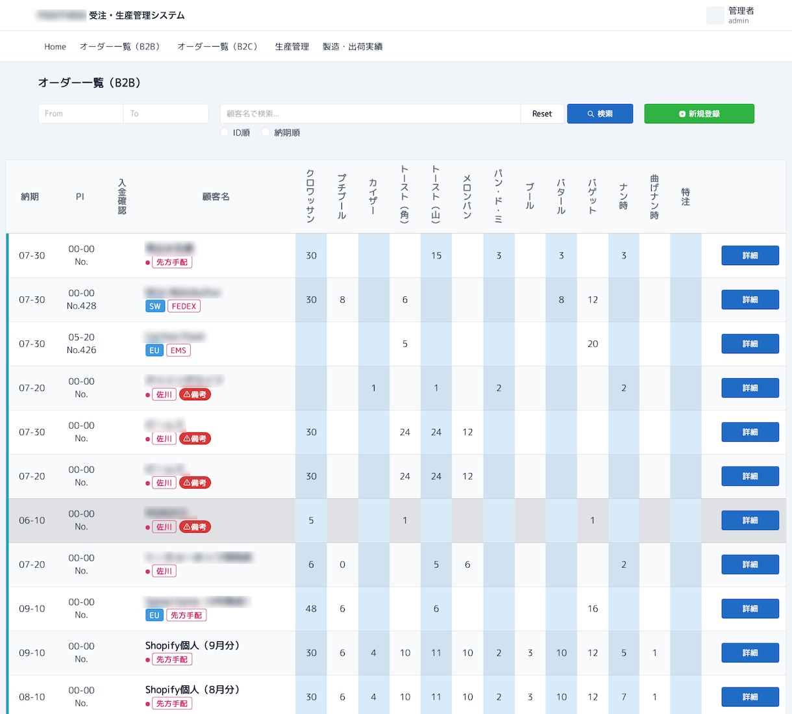
Task: Focus the 顧客名で検索 search box
Action: (370, 114)
